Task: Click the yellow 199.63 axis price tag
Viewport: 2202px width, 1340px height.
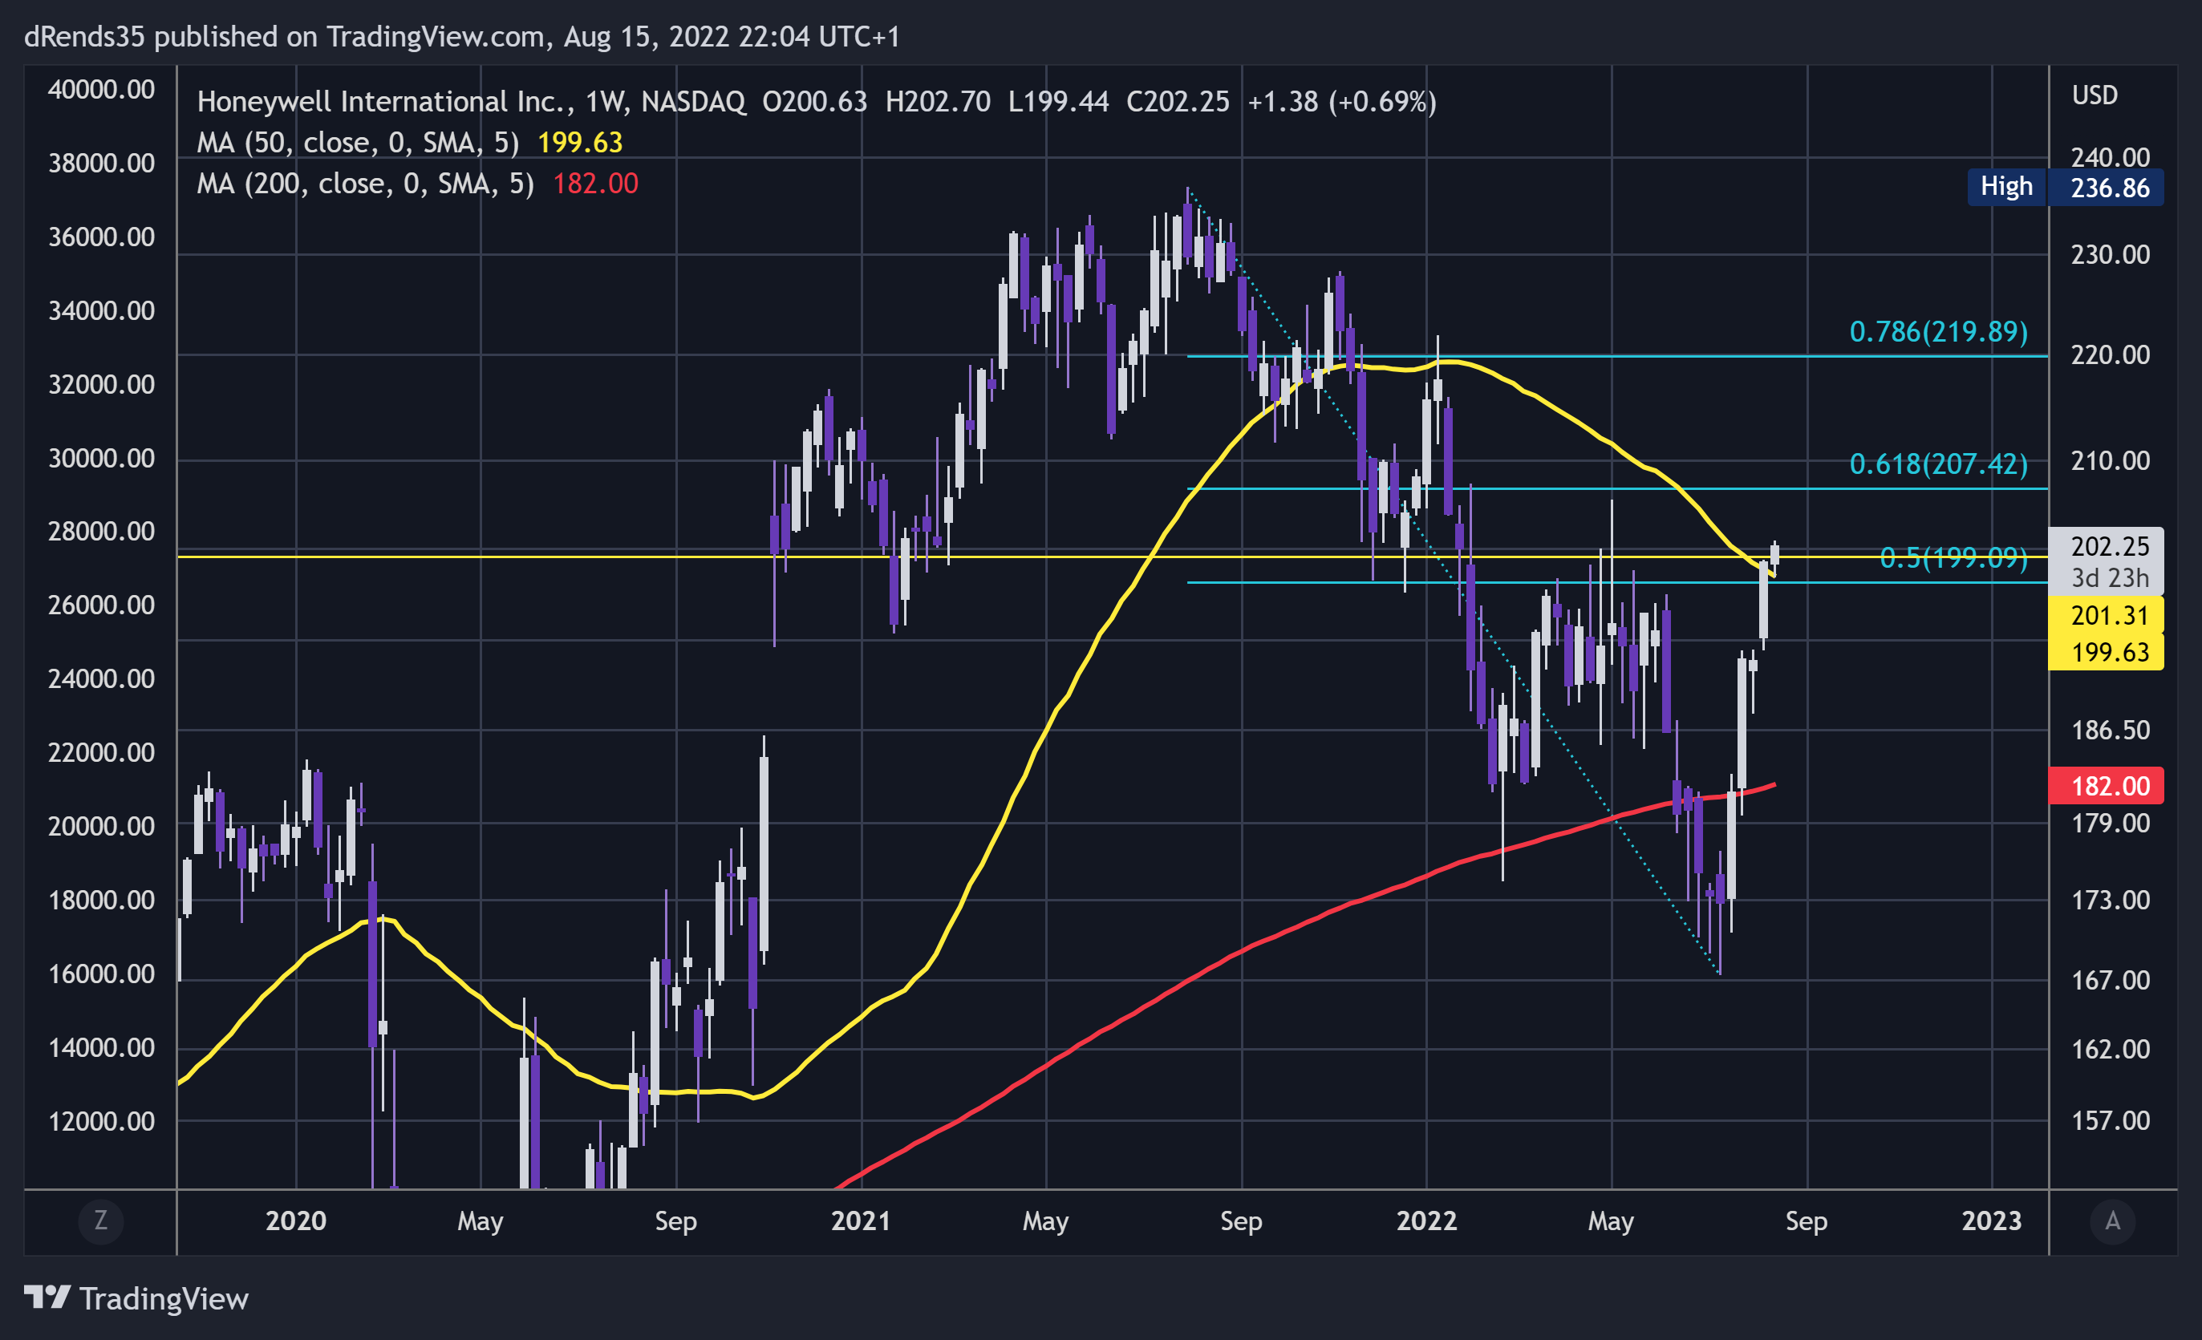Action: click(x=2107, y=651)
